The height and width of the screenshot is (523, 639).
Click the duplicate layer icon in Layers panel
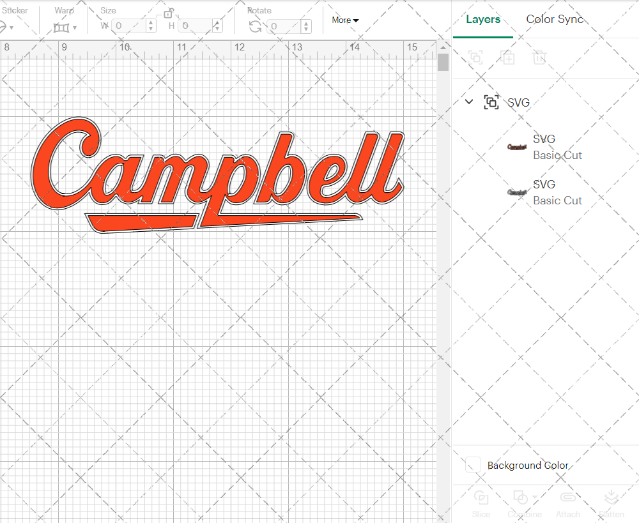click(x=508, y=57)
